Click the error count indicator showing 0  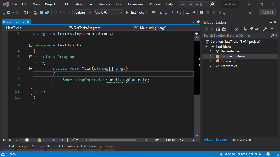point(28,140)
